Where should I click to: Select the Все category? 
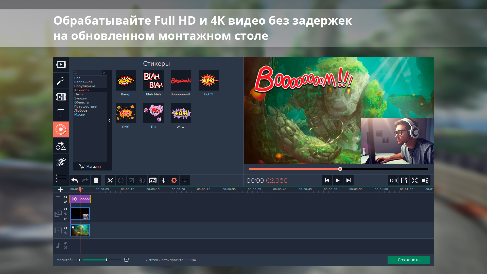(x=77, y=78)
